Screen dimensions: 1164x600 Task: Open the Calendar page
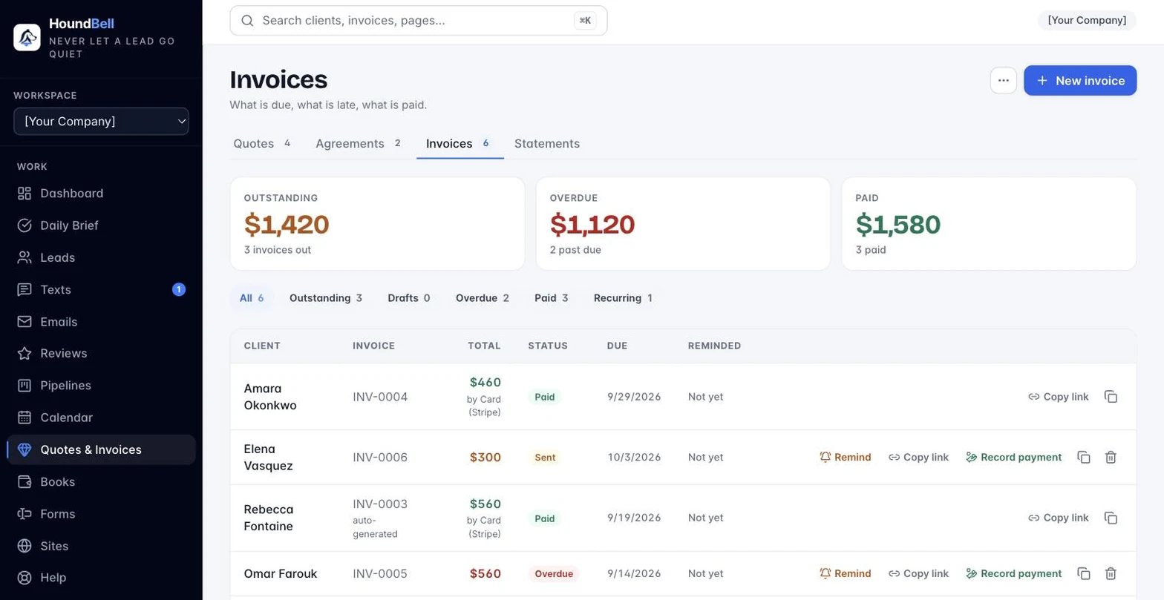click(x=101, y=418)
